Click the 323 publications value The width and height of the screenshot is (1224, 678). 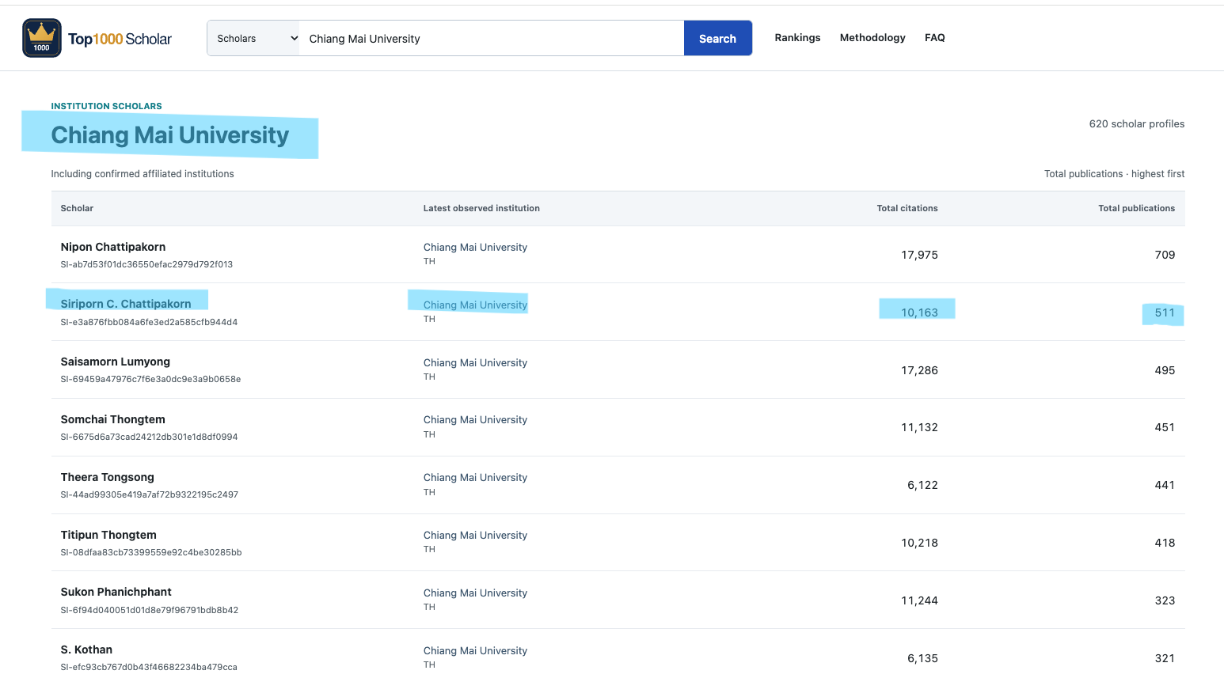pos(1165,600)
